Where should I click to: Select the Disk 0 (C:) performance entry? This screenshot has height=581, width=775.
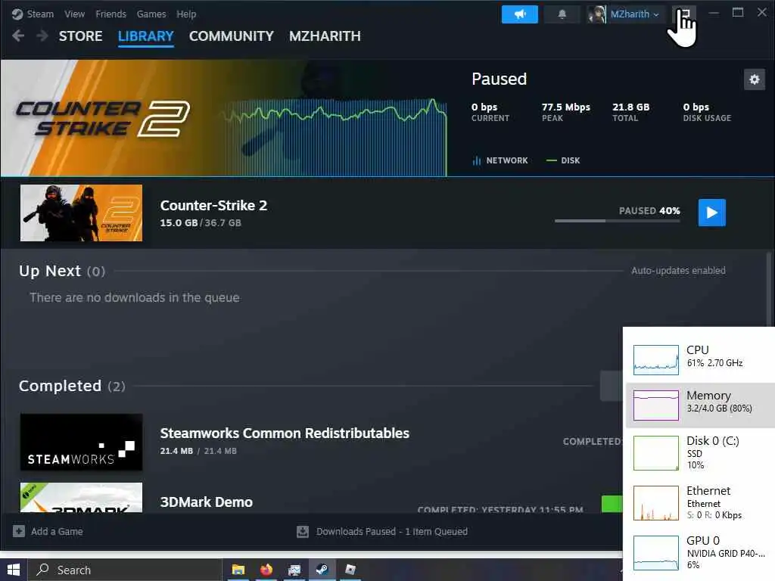(700, 452)
